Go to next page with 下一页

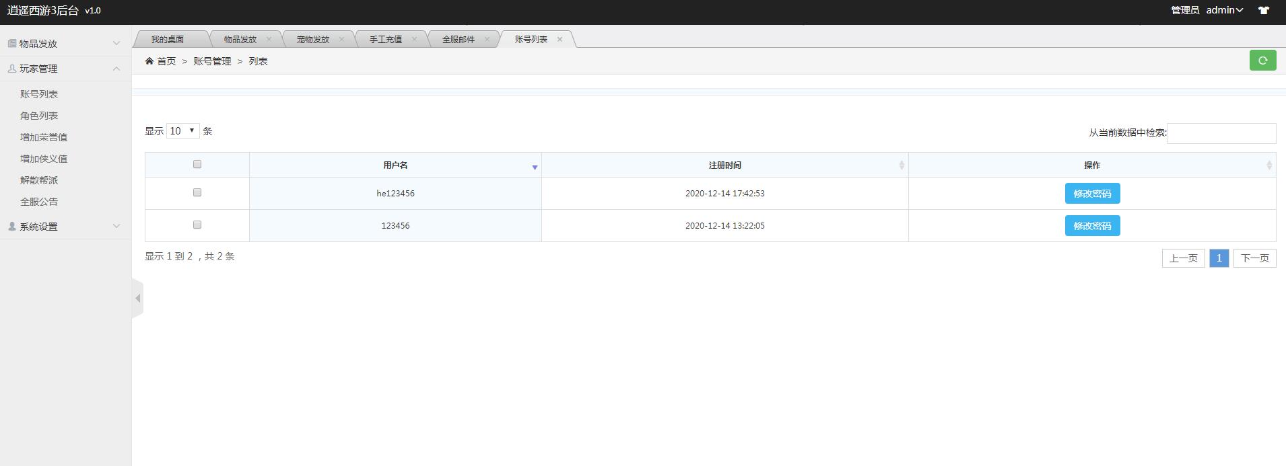click(1254, 258)
